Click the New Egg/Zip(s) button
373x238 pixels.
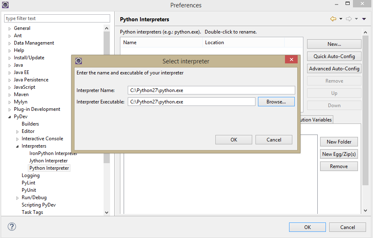339,154
